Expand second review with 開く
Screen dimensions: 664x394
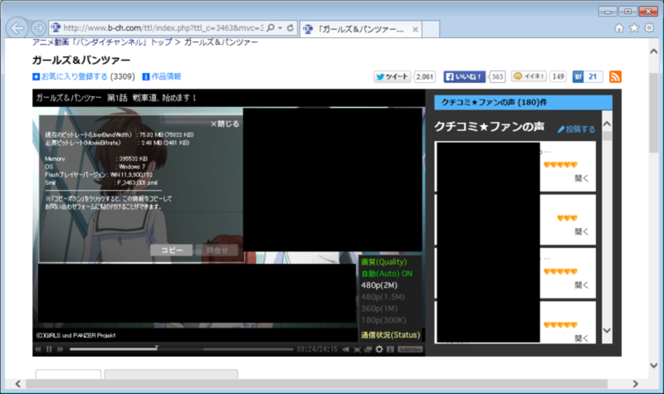point(581,232)
